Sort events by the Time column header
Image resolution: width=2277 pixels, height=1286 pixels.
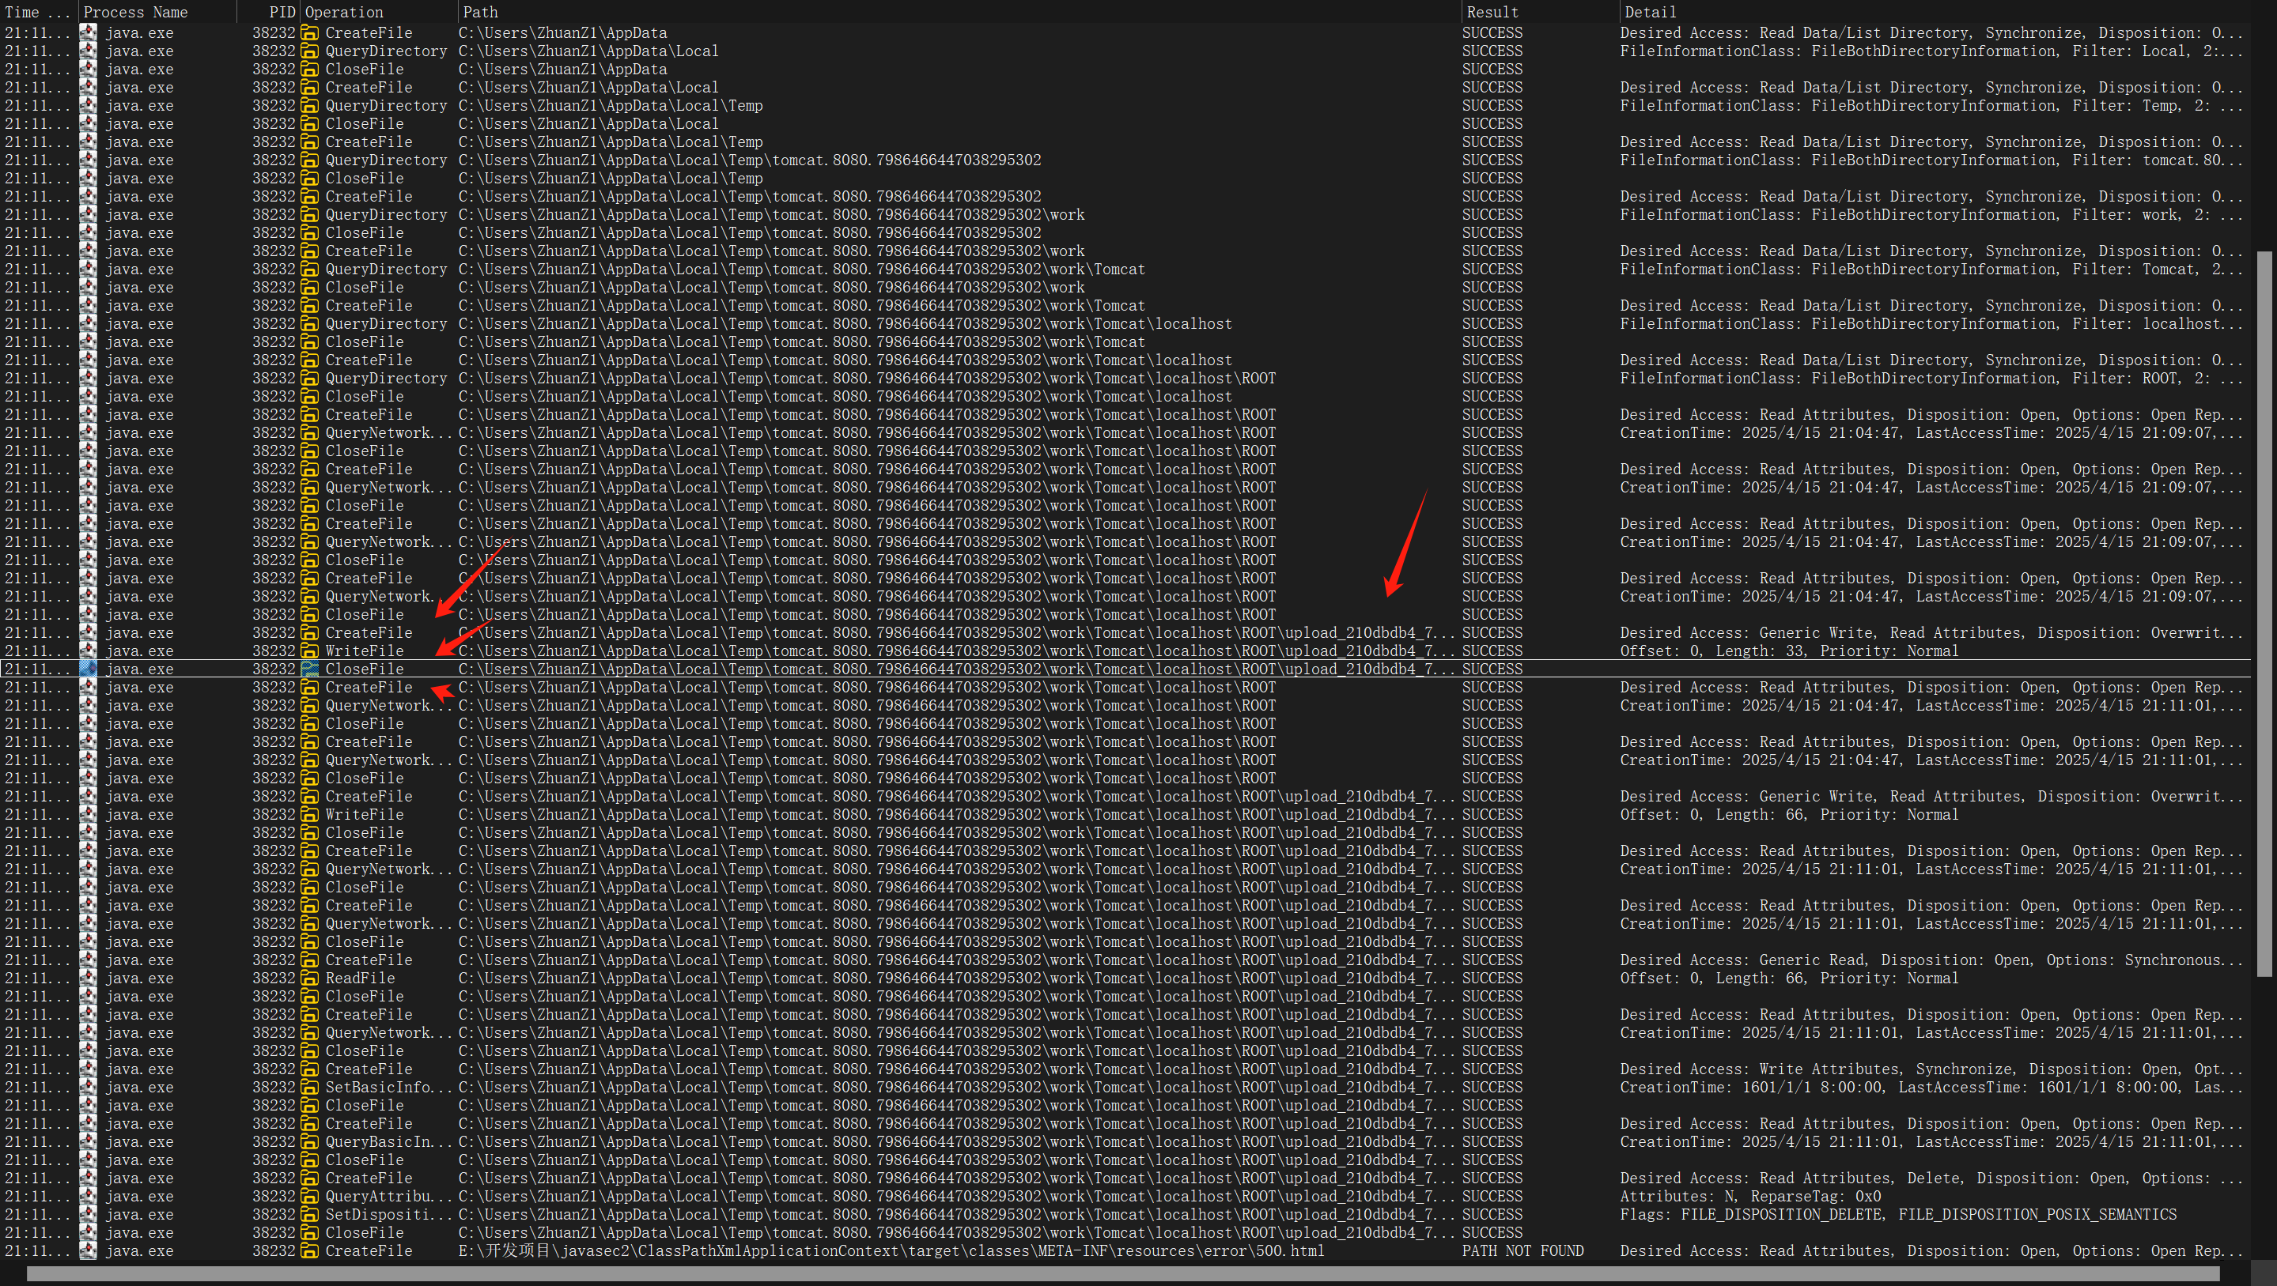36,12
